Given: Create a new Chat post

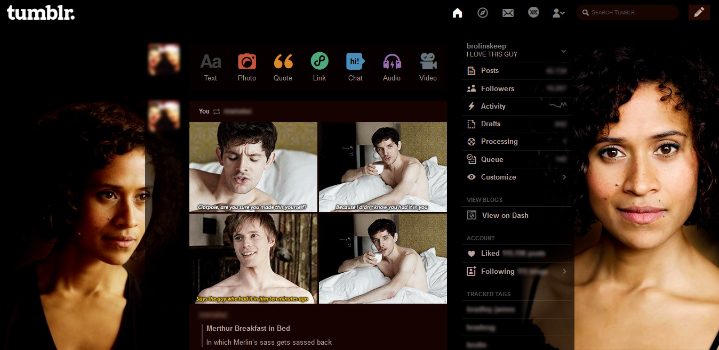Looking at the screenshot, I should coord(355,67).
